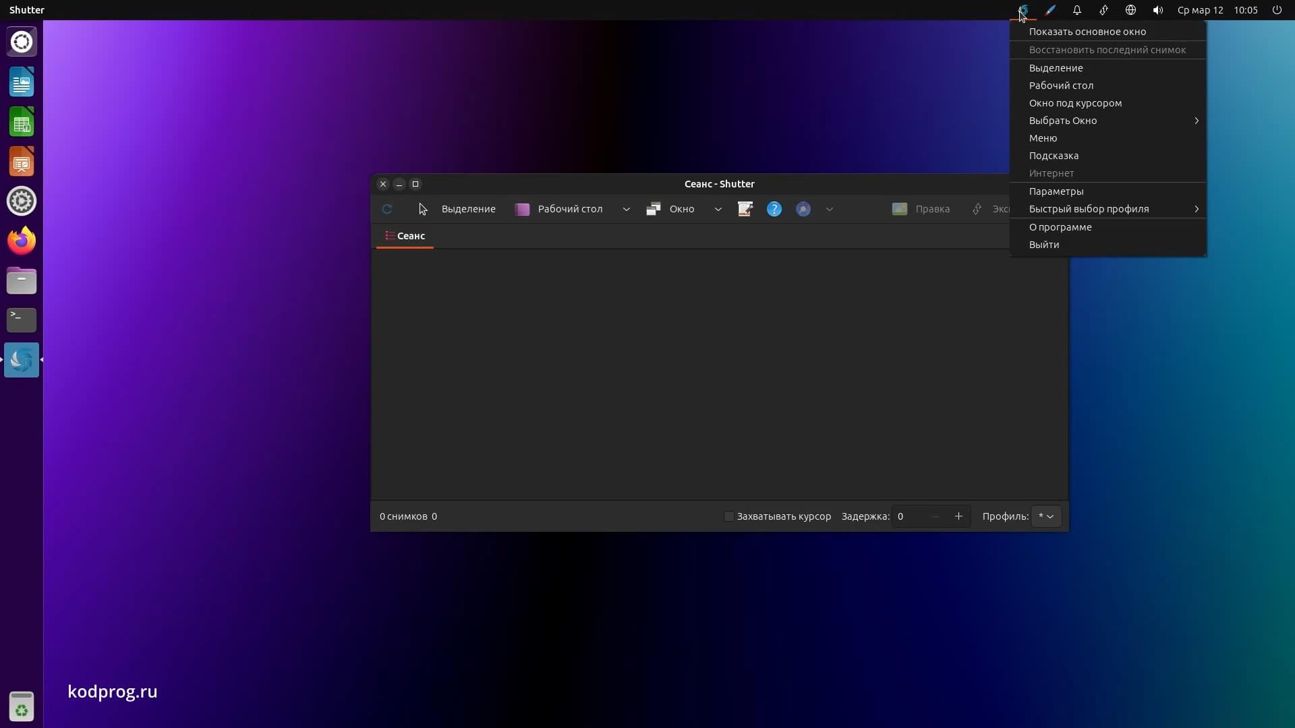Launch Firefox from the dock
Viewport: 1295px width, 728px height.
tap(22, 241)
